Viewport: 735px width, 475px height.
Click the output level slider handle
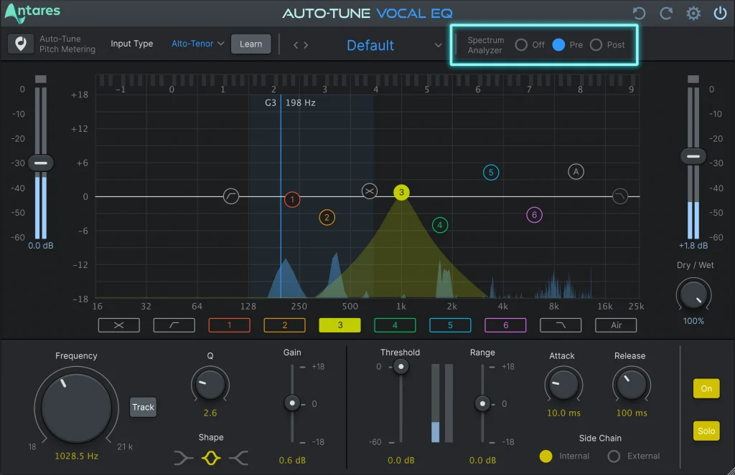[693, 156]
